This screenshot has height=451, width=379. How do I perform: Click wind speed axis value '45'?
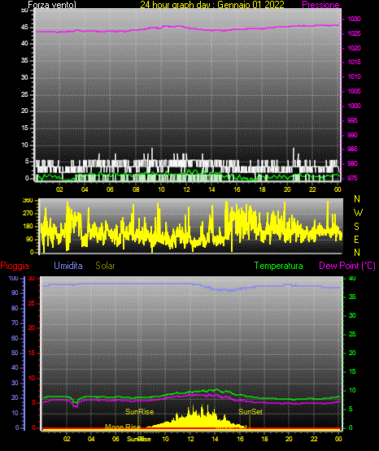click(x=24, y=28)
